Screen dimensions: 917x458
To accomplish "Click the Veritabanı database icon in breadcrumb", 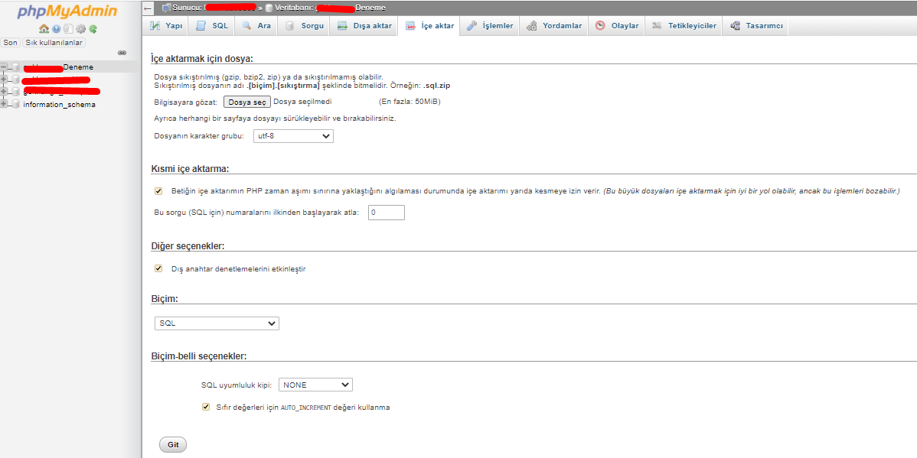I will pyautogui.click(x=269, y=8).
